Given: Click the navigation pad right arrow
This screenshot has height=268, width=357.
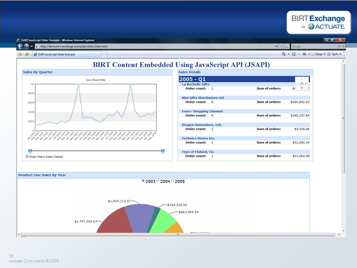Looking at the screenshot, I should coord(306,84).
